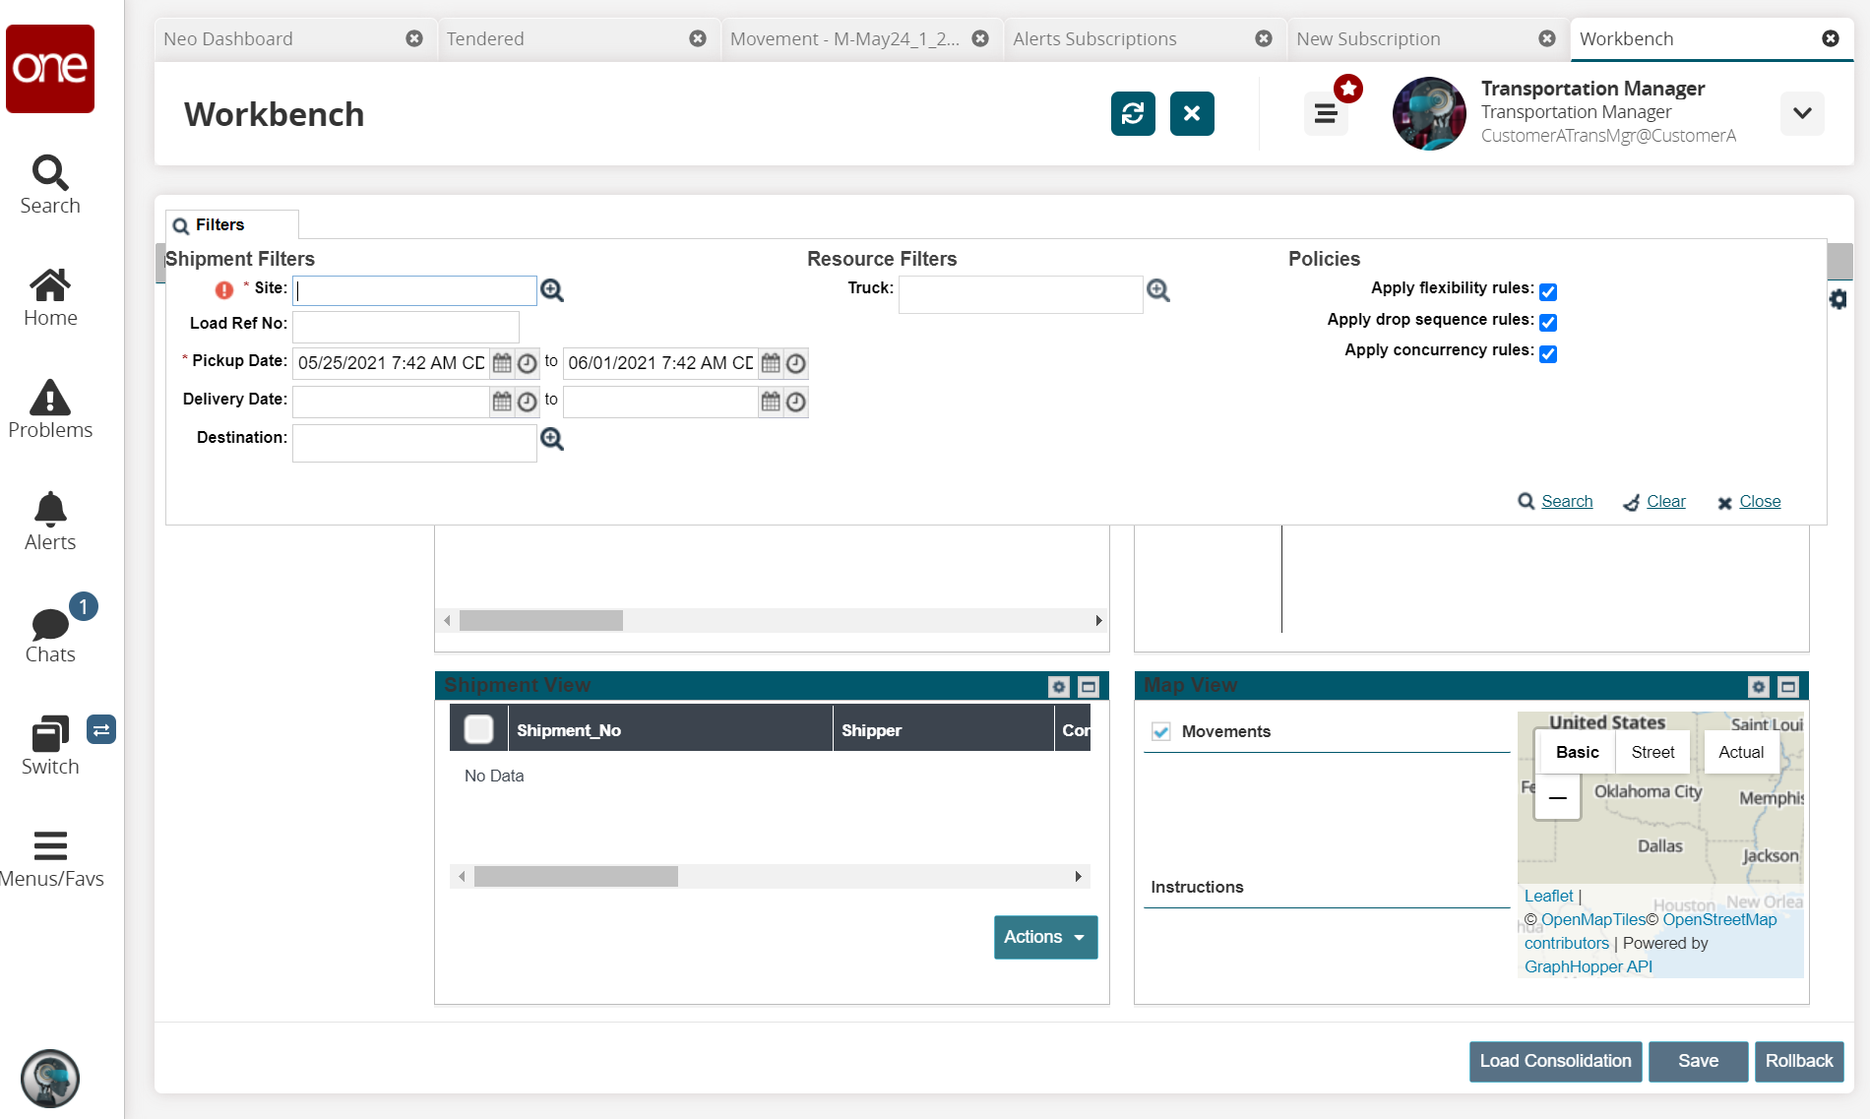This screenshot has width=1870, height=1119.
Task: Close the Tendered tab
Action: click(x=698, y=38)
